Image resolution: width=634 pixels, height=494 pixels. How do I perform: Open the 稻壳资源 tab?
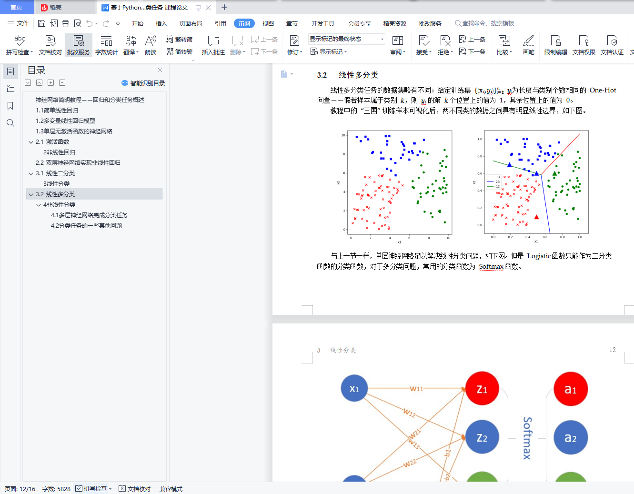pyautogui.click(x=395, y=23)
